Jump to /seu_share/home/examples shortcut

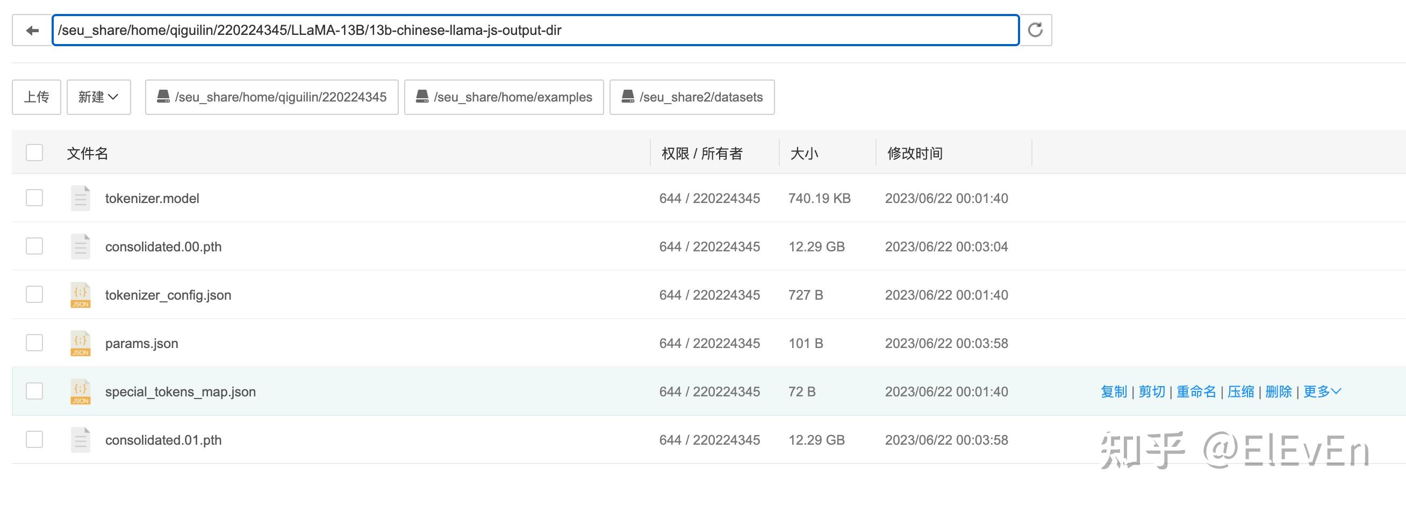504,97
